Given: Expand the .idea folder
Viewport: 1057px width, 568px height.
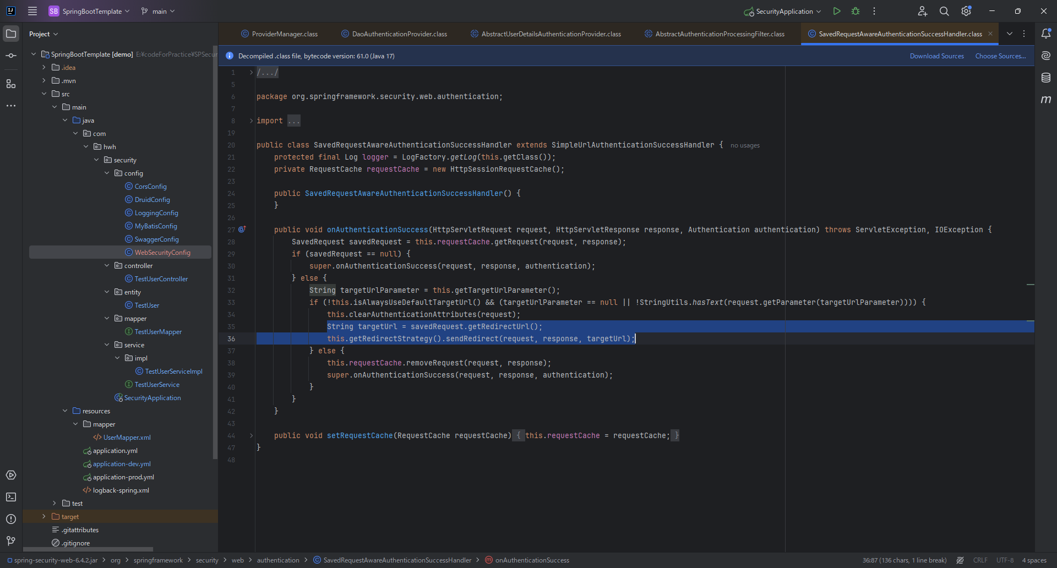Looking at the screenshot, I should (44, 67).
